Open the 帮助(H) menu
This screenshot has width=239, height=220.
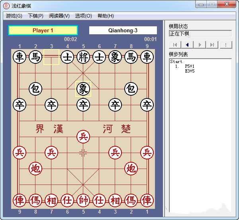pyautogui.click(x=106, y=16)
